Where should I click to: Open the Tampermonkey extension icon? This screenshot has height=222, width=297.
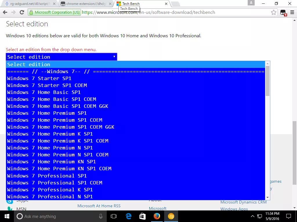coord(283,13)
